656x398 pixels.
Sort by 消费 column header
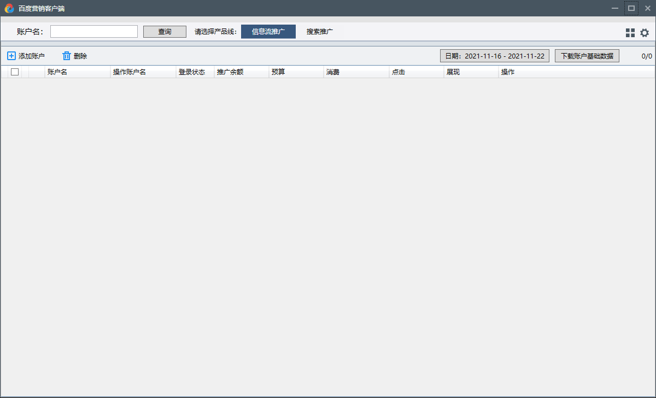pyautogui.click(x=333, y=72)
